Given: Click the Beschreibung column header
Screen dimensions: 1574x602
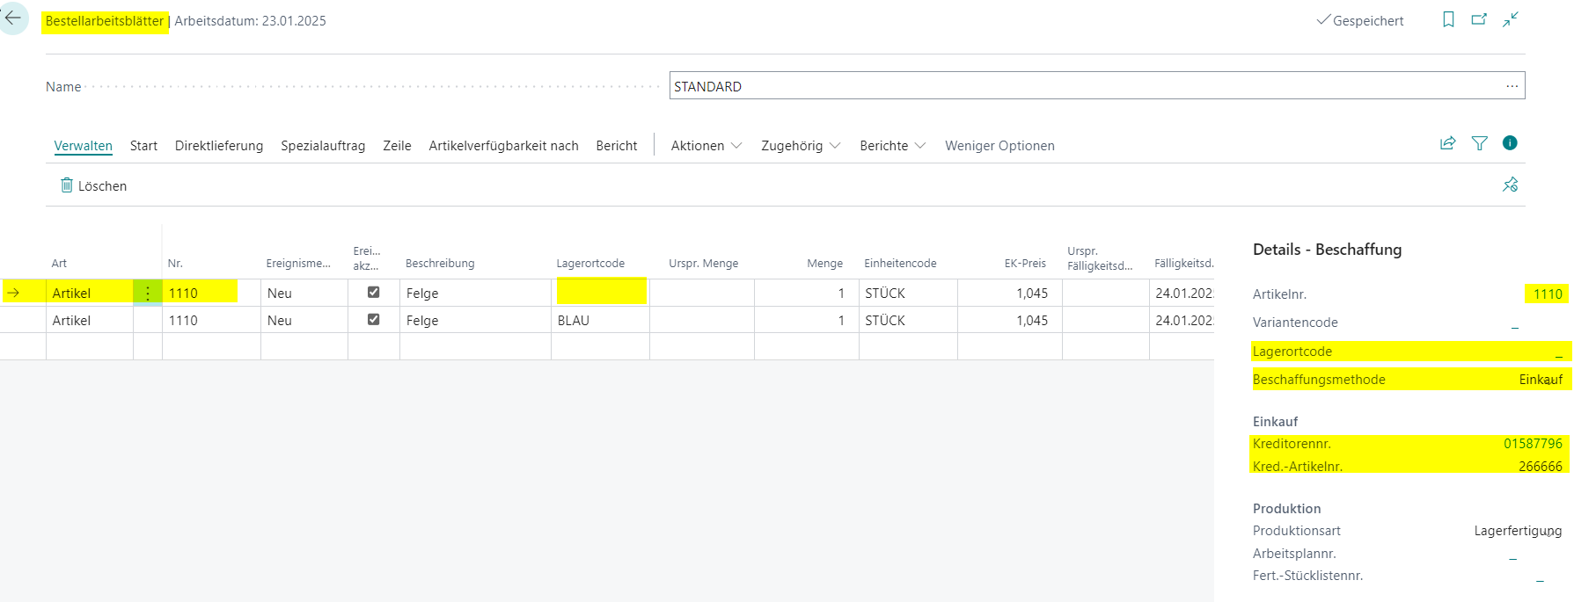Looking at the screenshot, I should 440,264.
